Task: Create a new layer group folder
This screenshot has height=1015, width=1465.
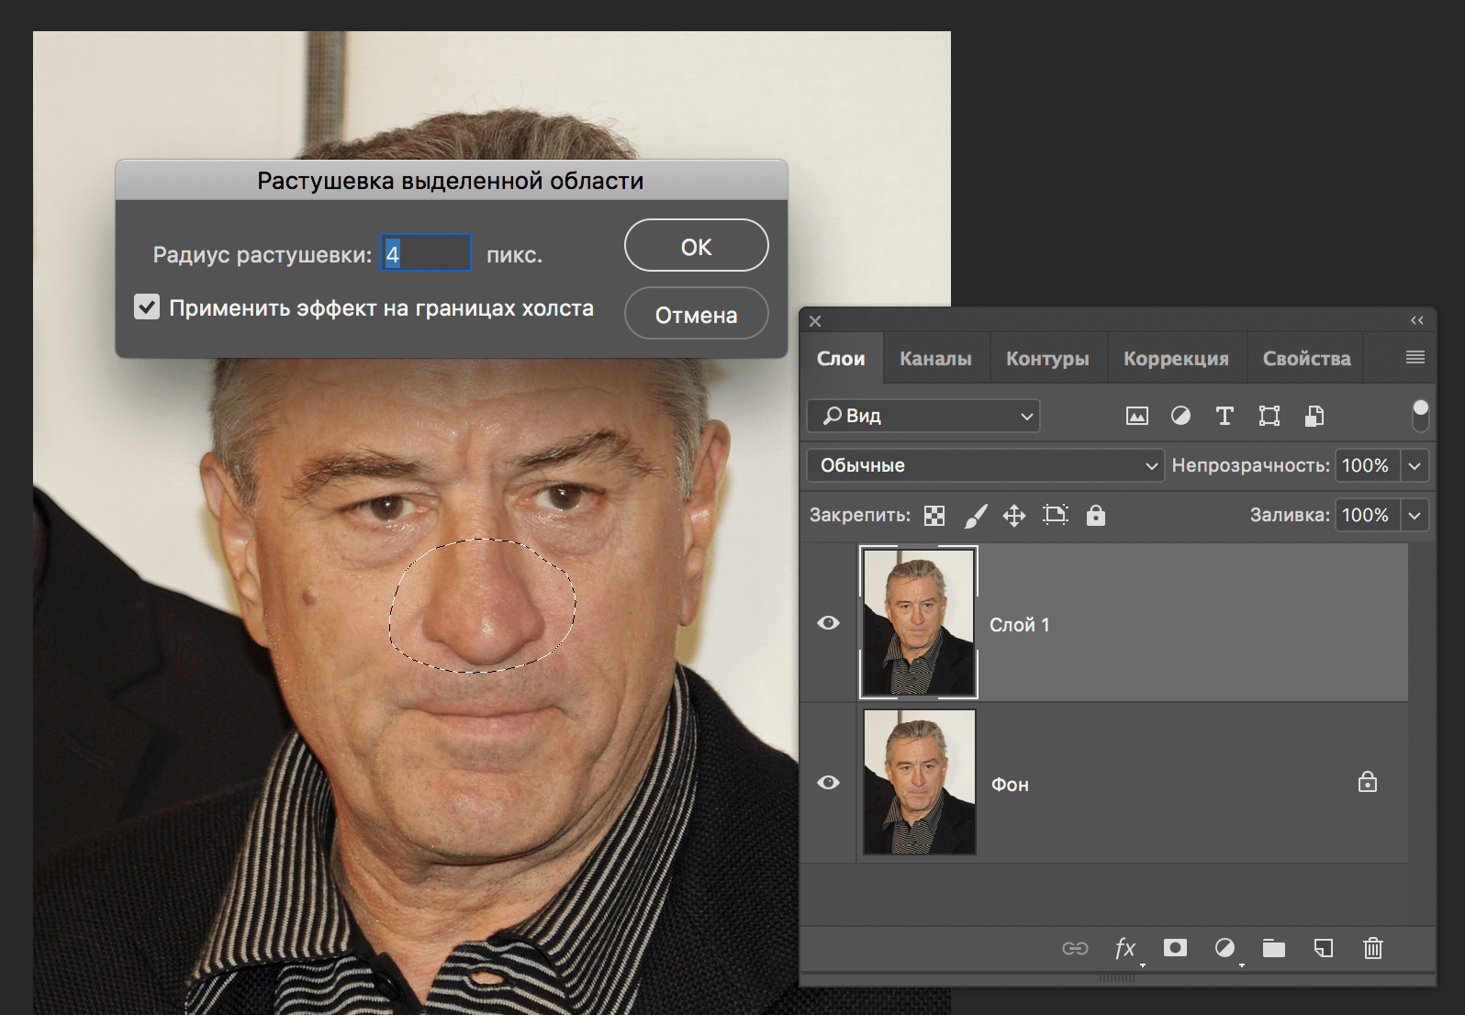Action: (x=1273, y=948)
